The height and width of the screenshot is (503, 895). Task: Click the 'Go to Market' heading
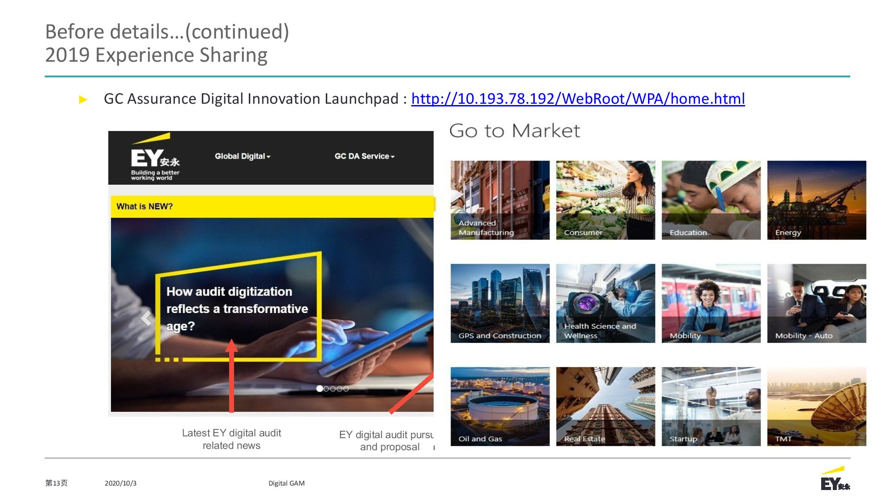pos(515,131)
